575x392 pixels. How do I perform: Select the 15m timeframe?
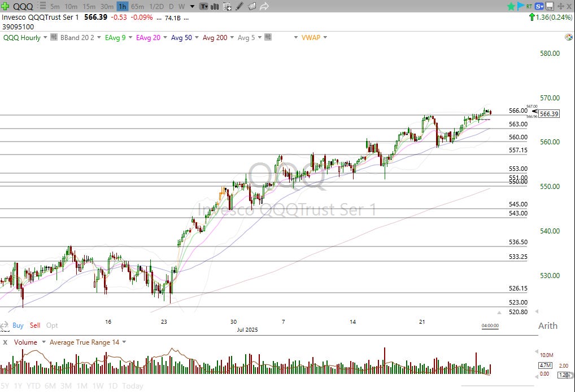click(x=89, y=6)
